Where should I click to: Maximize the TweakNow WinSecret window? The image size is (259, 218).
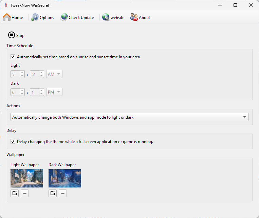point(235,5)
